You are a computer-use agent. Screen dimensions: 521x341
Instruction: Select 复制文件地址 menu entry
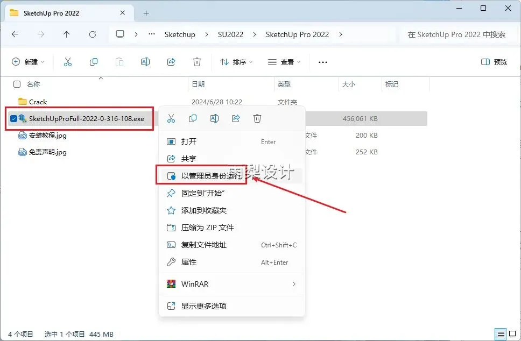pos(231,245)
